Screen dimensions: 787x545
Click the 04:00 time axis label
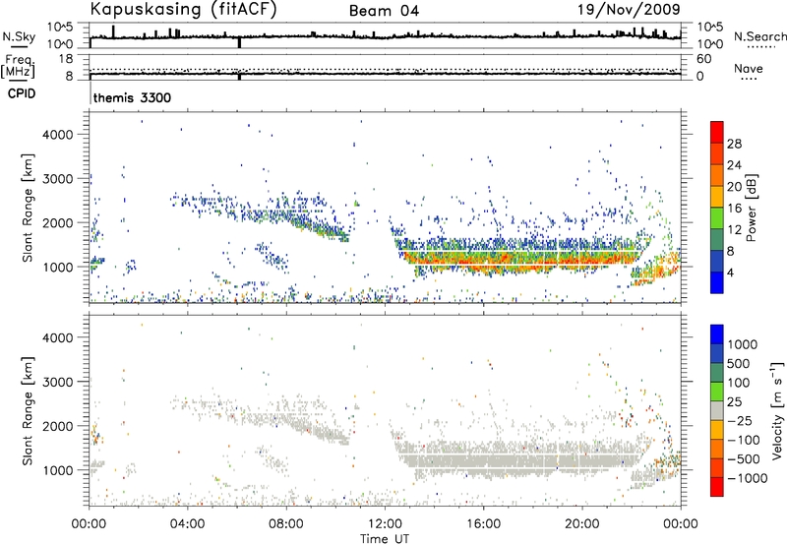187,524
